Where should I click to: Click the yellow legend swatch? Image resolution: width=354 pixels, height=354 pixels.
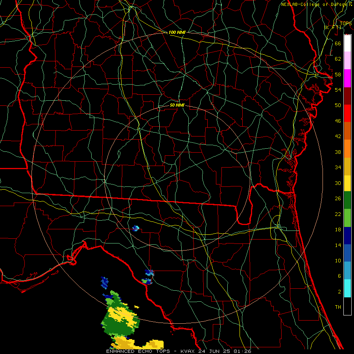coord(347,183)
